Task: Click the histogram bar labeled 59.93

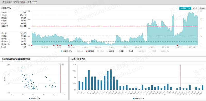Action: pos(111,80)
